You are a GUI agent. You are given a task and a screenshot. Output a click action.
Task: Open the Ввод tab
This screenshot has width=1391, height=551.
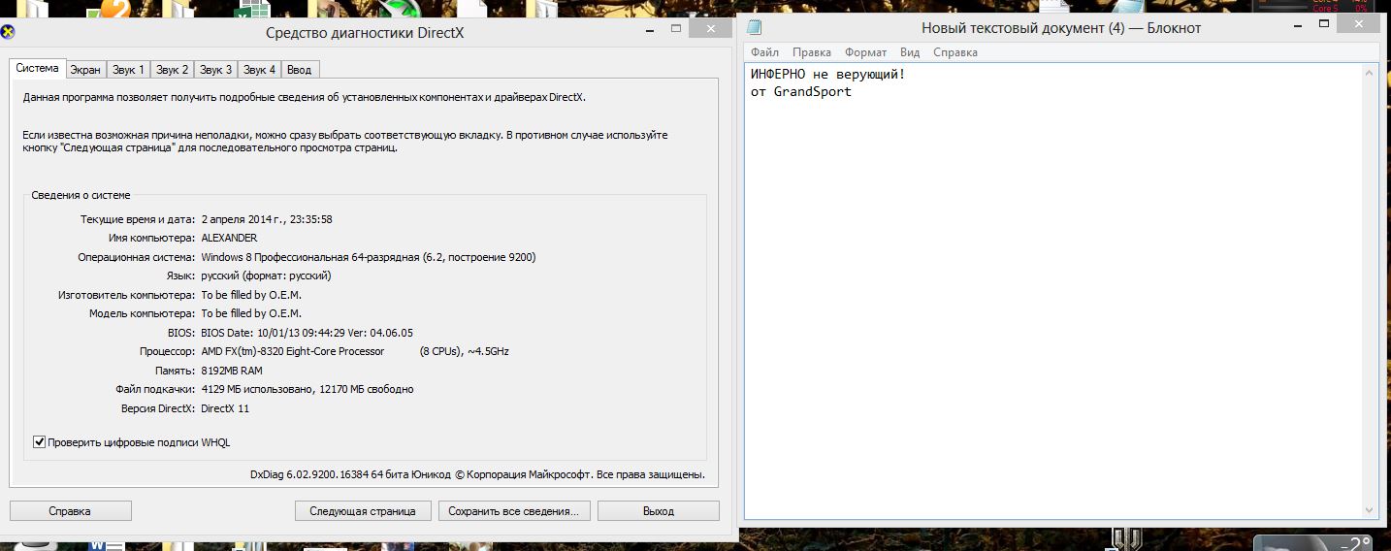pyautogui.click(x=300, y=70)
